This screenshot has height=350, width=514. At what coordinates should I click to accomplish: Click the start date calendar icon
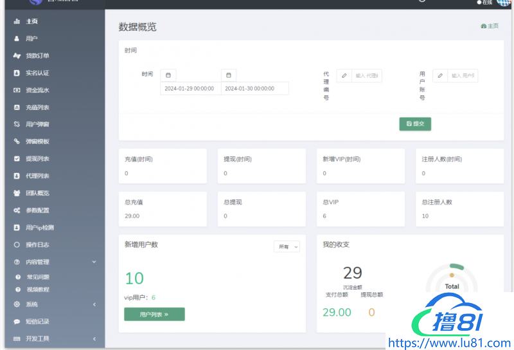click(x=168, y=75)
